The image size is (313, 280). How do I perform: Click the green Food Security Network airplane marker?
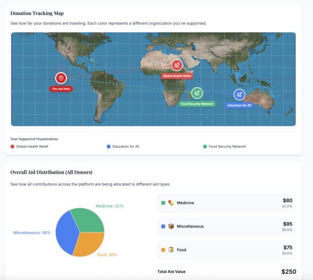point(197,93)
